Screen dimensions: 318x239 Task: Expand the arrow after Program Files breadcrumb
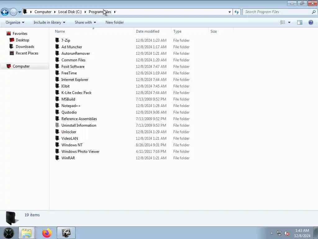pyautogui.click(x=115, y=12)
